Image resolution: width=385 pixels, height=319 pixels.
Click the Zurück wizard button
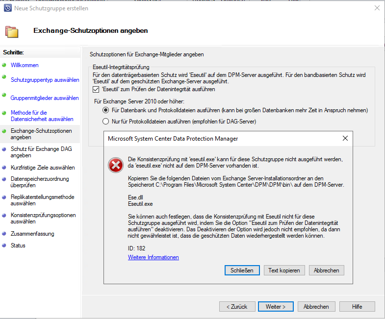237,307
